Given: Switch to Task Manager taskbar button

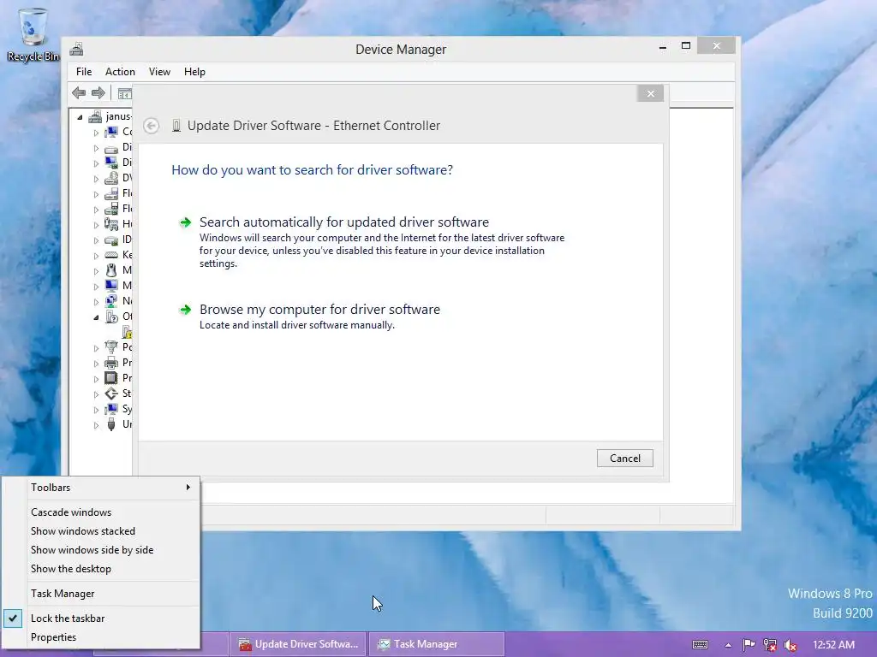Looking at the screenshot, I should 437,644.
